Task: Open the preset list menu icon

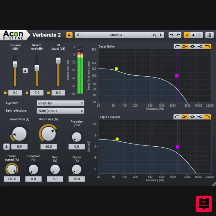Action: 209,35
